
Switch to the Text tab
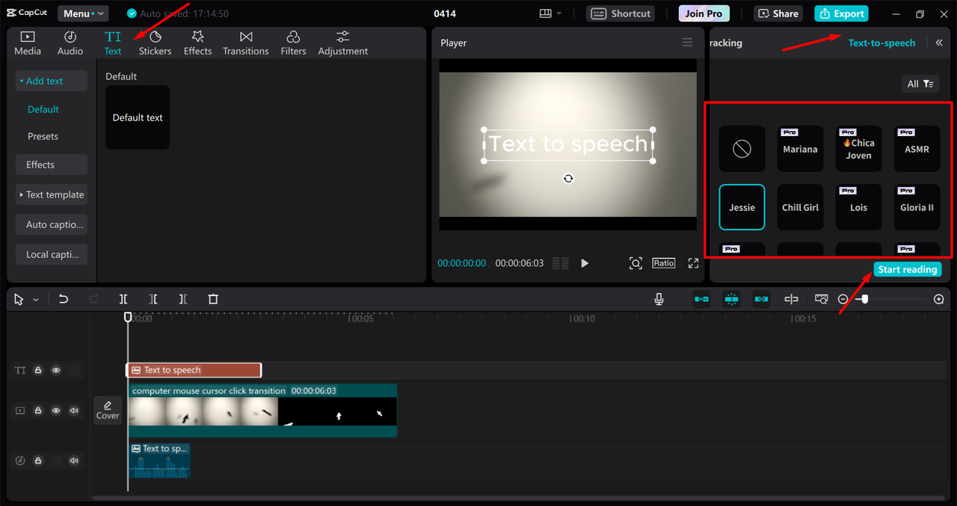(113, 43)
